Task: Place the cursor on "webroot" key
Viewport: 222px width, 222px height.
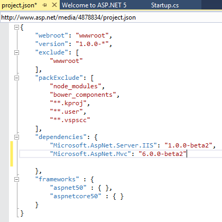Action: pos(51,35)
